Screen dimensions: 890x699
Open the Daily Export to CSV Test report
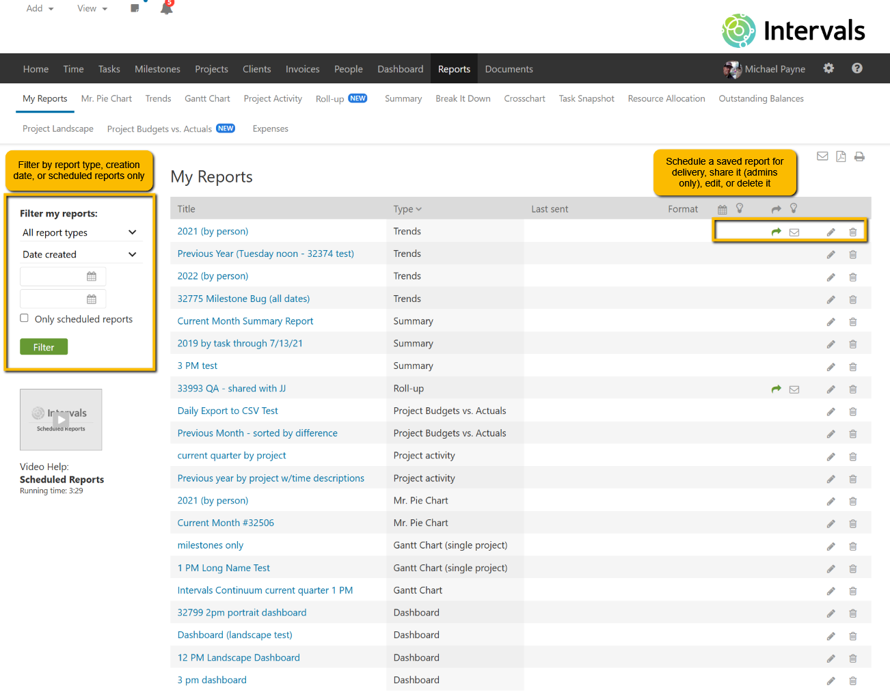228,411
